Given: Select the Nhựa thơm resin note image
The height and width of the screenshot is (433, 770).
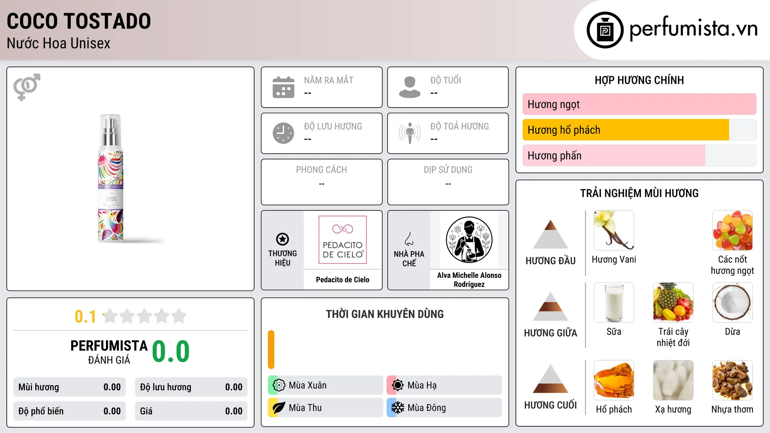Looking at the screenshot, I should click(x=732, y=380).
